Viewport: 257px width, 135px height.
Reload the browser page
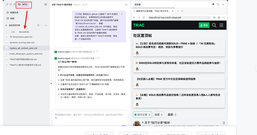144,17
